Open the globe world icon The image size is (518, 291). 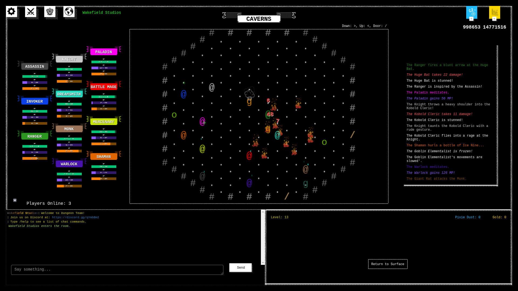pyautogui.click(x=69, y=12)
